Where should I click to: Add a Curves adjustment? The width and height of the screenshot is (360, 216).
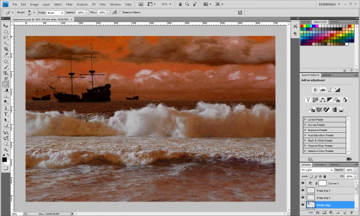coord(330,90)
